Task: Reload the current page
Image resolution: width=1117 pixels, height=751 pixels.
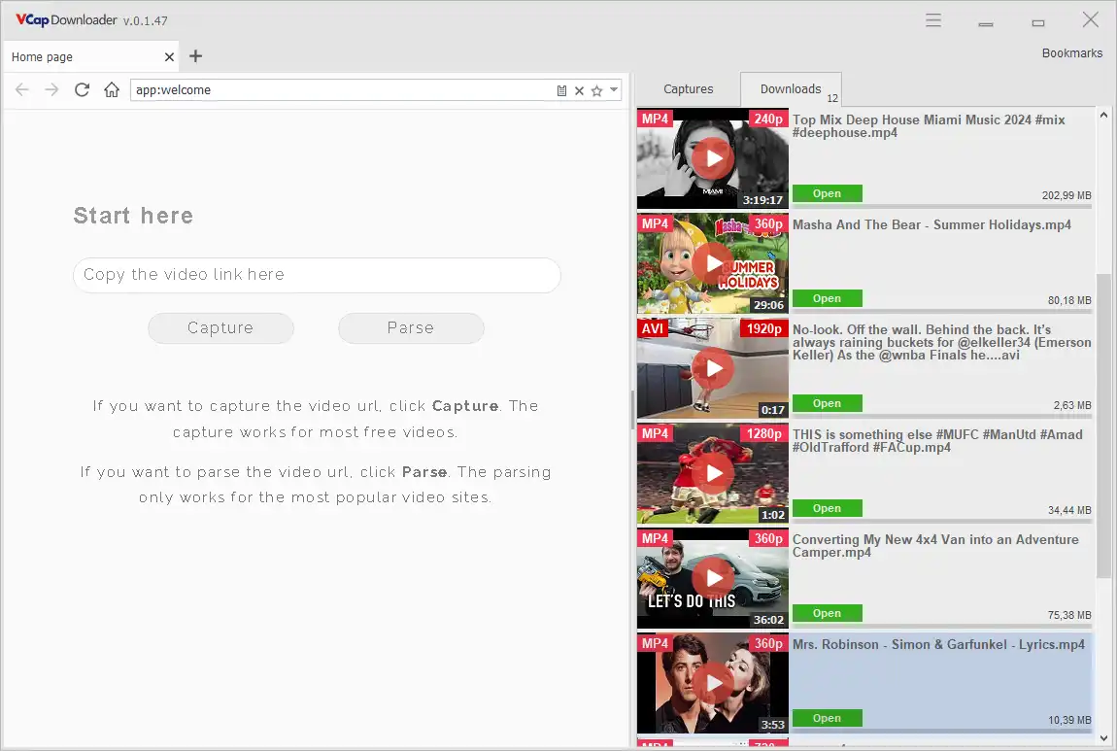Action: (82, 89)
